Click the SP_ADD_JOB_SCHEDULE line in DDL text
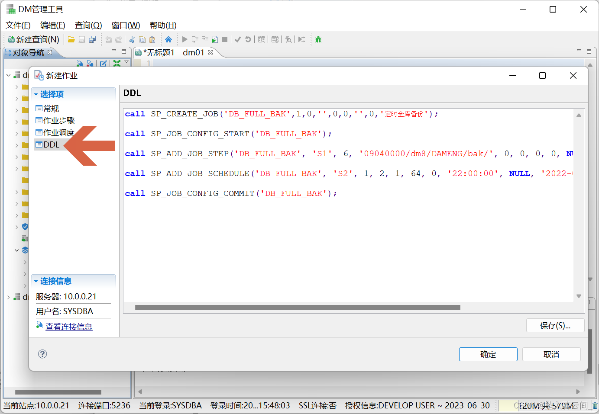The image size is (599, 414). [x=349, y=173]
